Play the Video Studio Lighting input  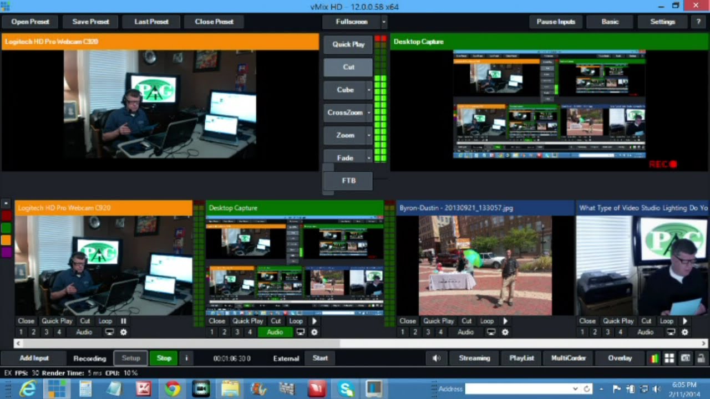[x=685, y=321]
